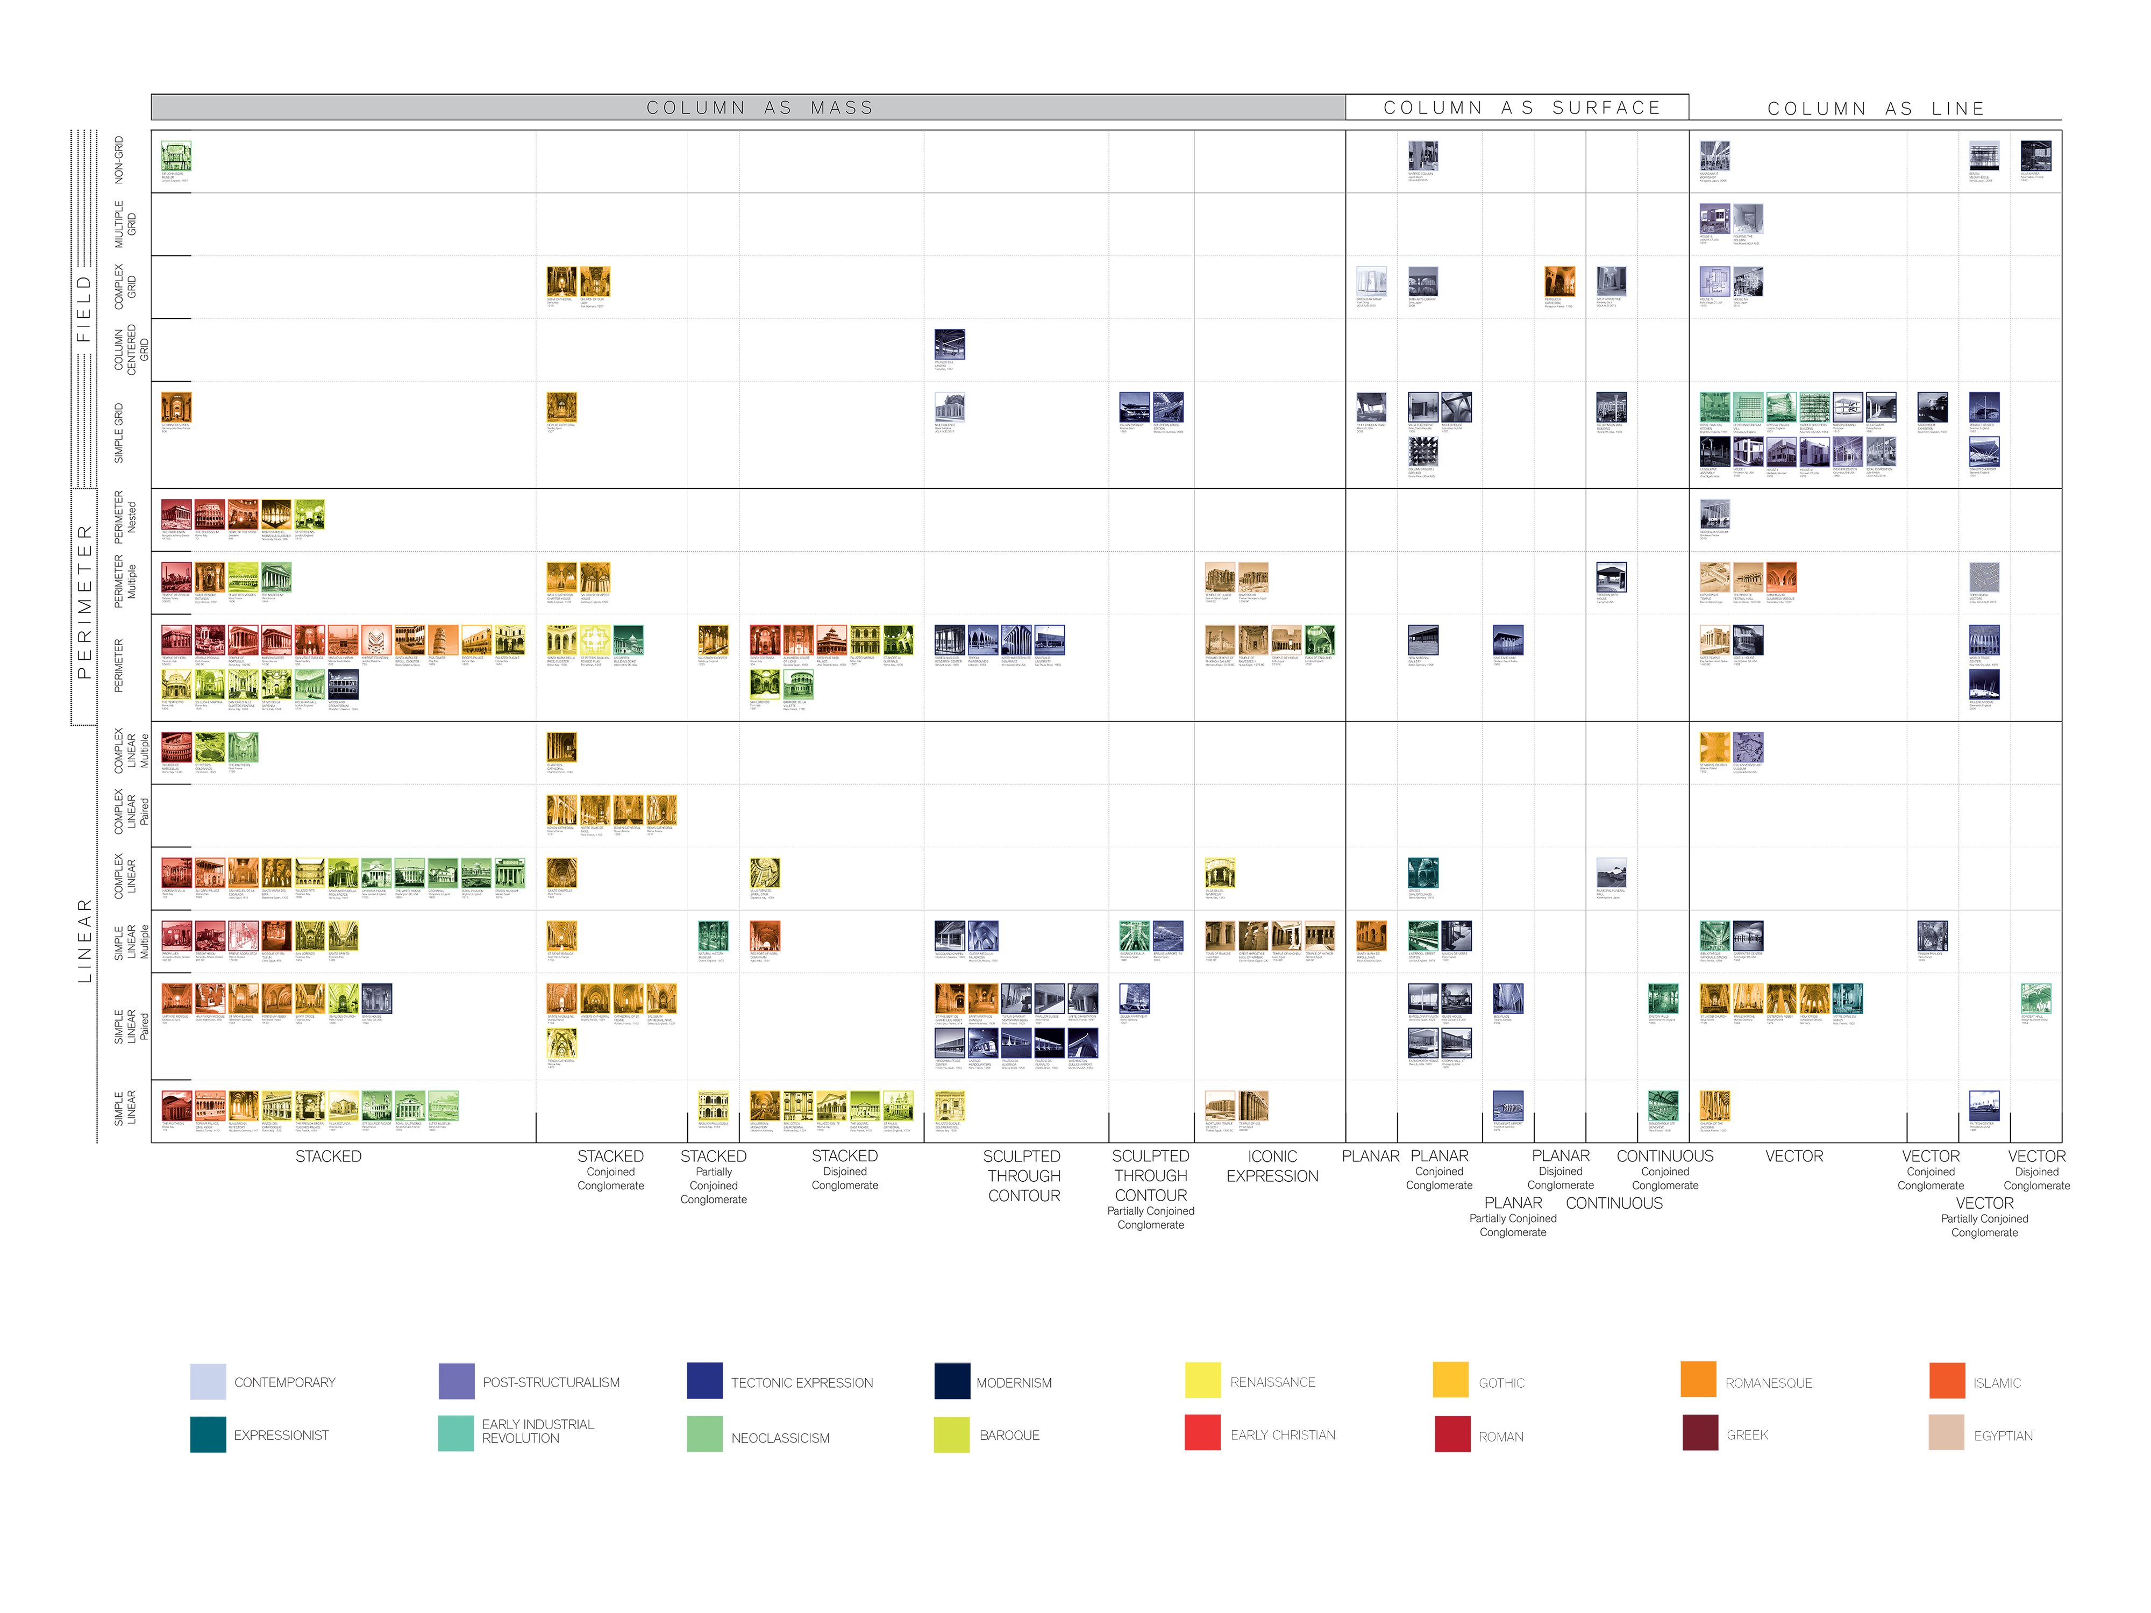Click the Seville Cathedral thumbnail
The width and height of the screenshot is (2151, 1613).
561,408
